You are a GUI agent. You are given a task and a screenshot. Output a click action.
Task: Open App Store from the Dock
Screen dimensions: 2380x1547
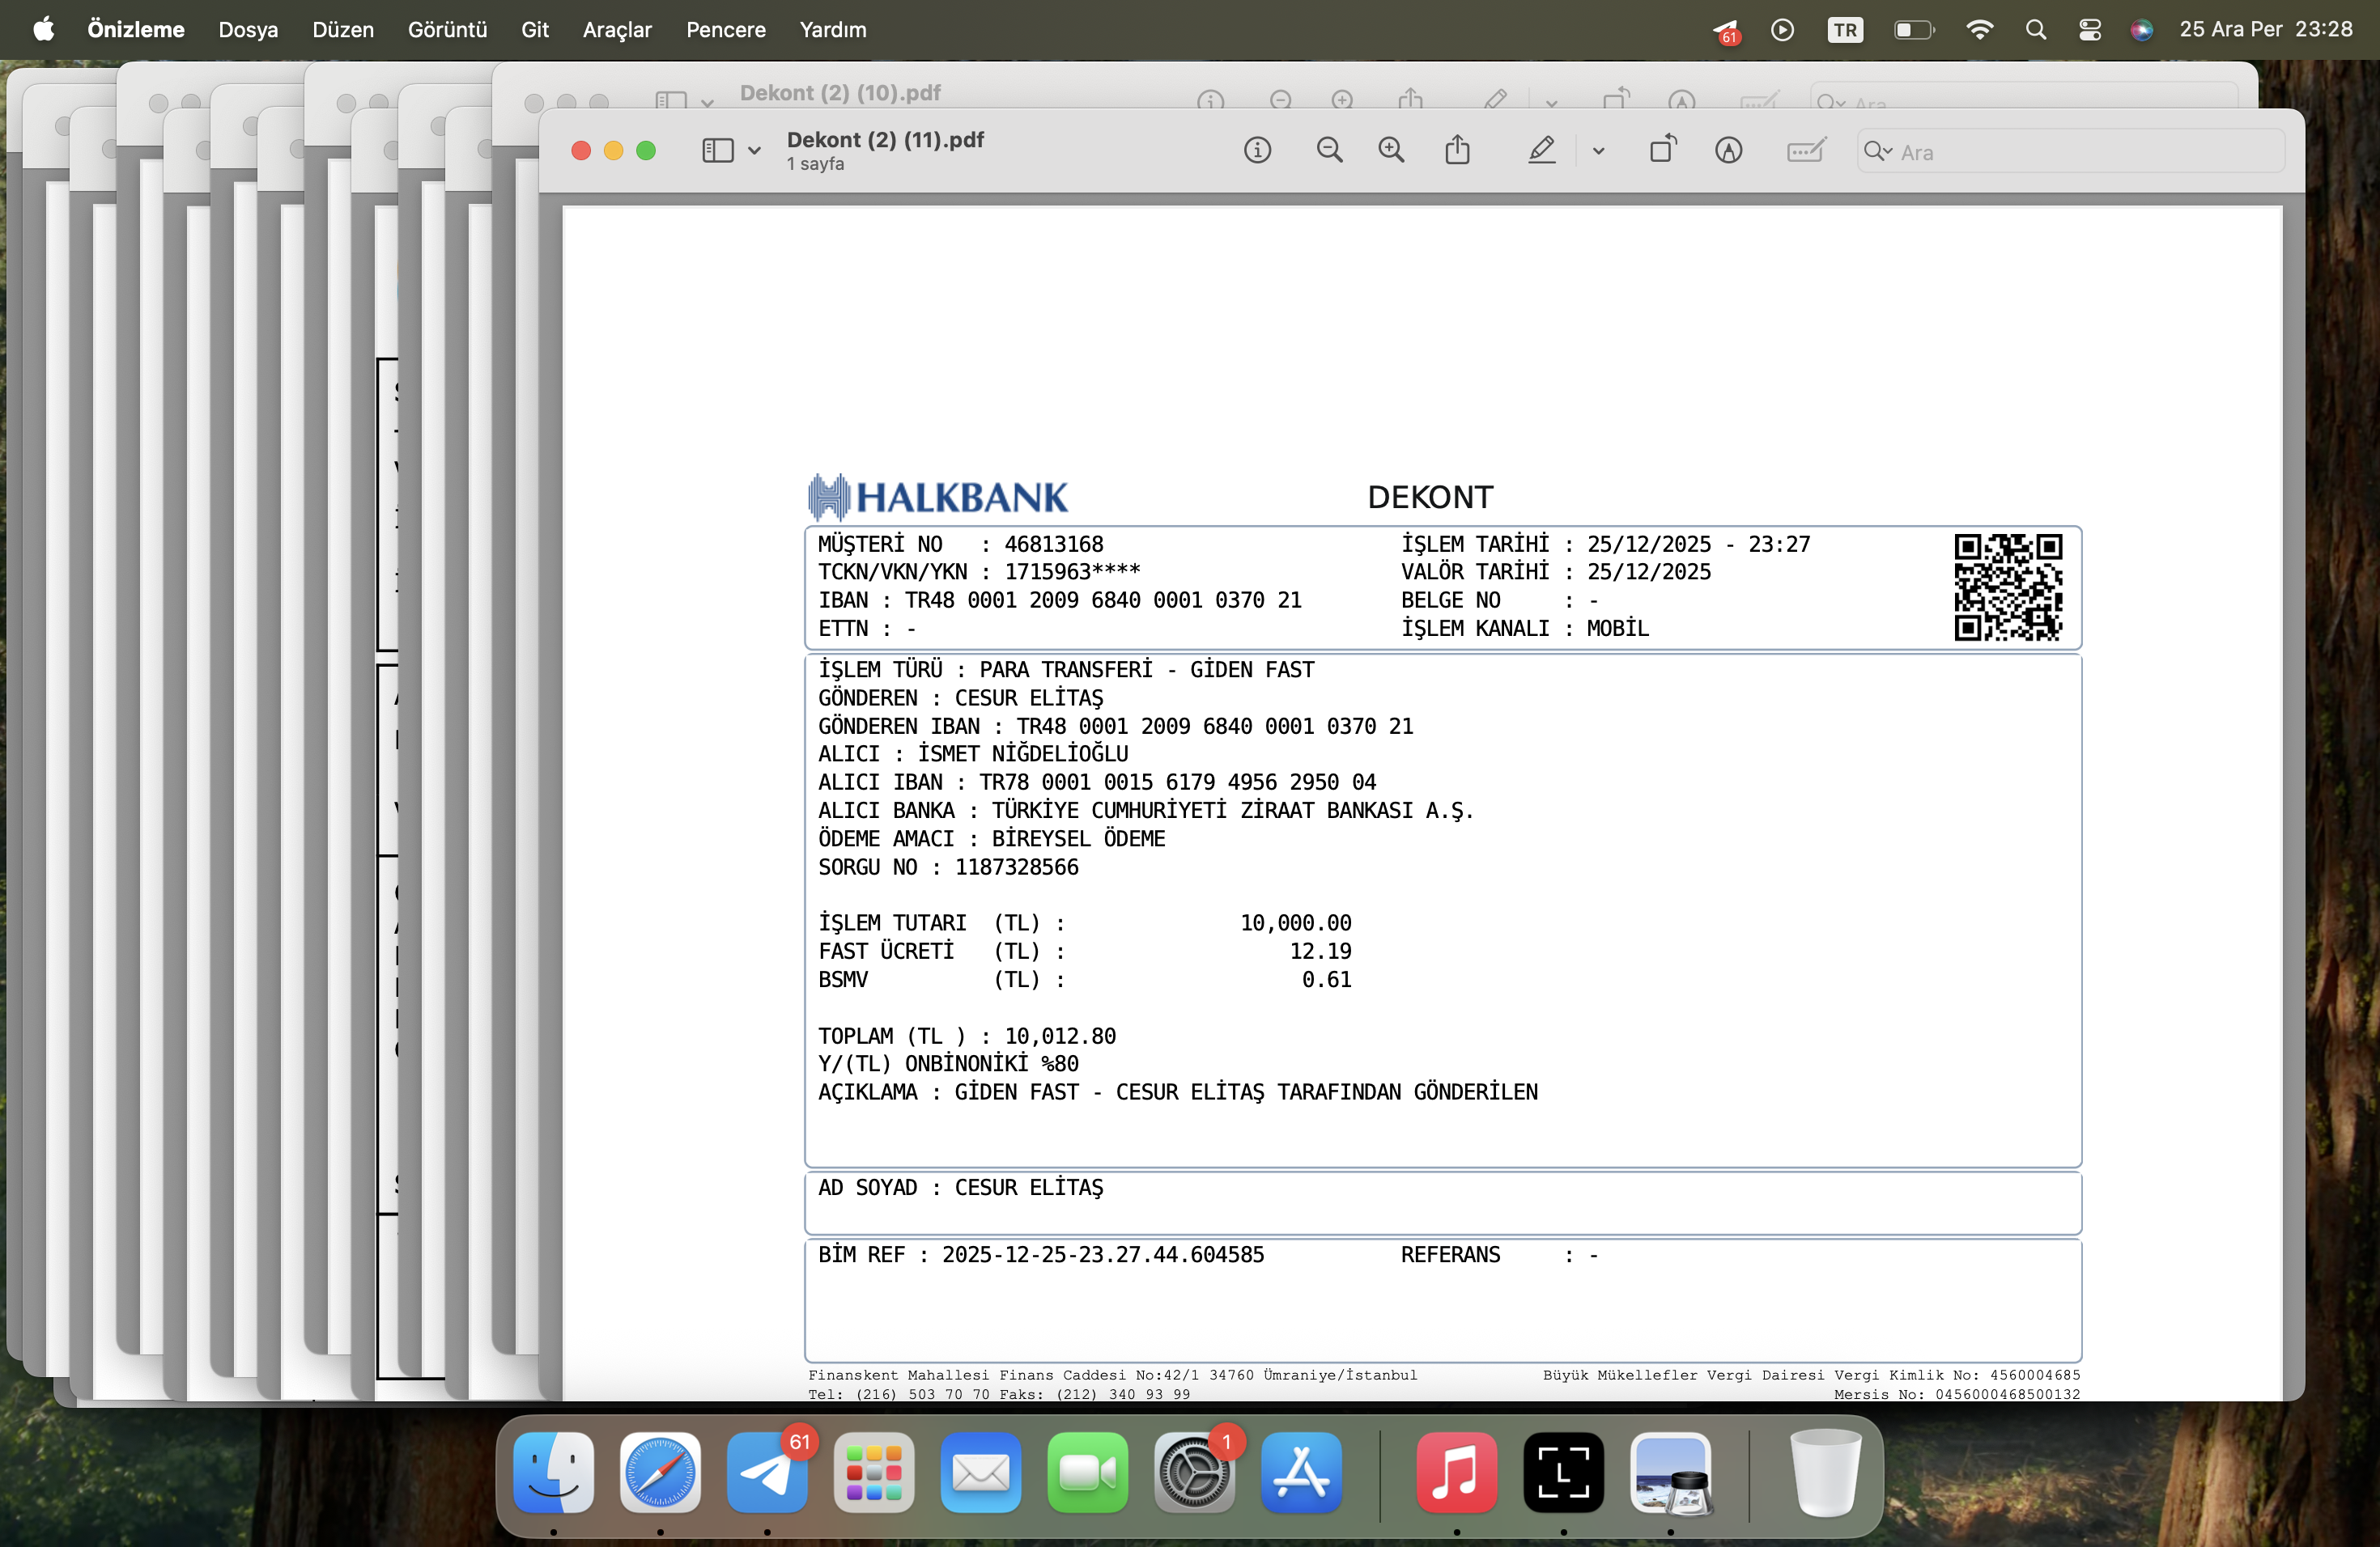[1302, 1472]
